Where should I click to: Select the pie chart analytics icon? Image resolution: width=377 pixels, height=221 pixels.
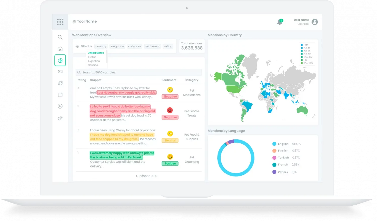pyautogui.click(x=60, y=60)
